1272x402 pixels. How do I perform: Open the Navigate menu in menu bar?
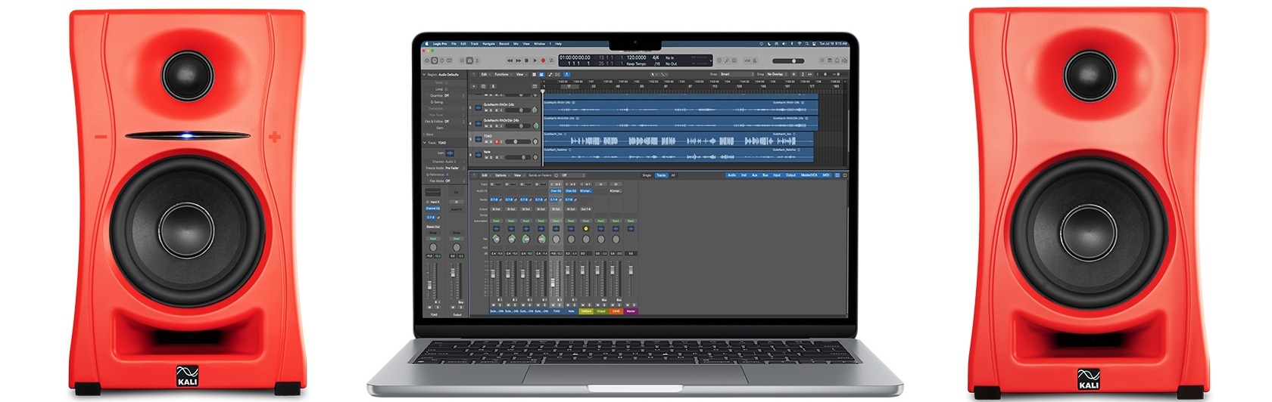(488, 44)
